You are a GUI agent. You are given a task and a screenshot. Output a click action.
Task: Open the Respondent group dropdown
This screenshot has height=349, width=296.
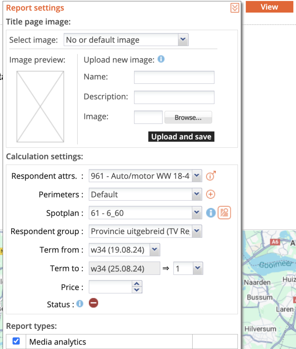pos(145,232)
